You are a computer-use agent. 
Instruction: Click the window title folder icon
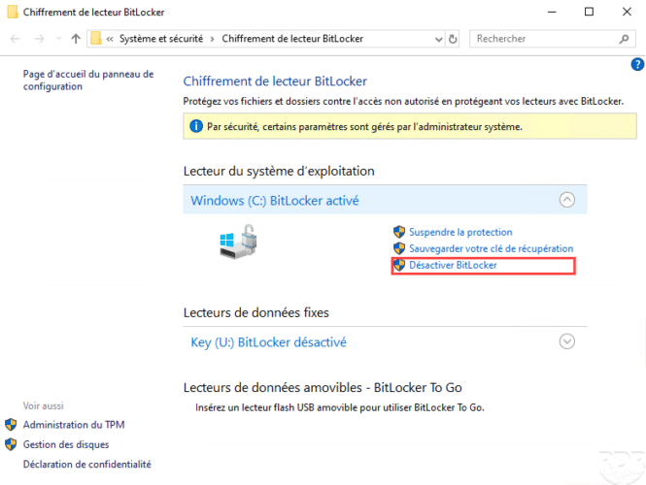[13, 12]
